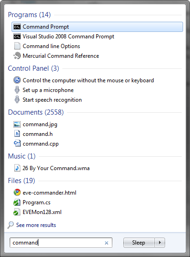Screen dimensions: 190x257
Task: Open Command line Options document icon
Action: point(17,46)
